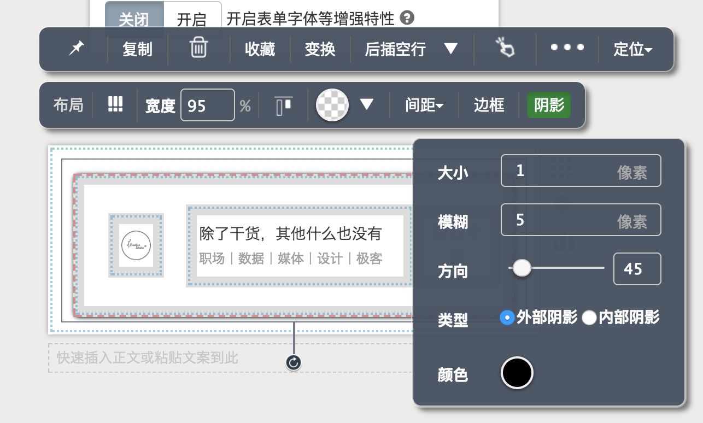703x423 pixels.
Task: Open the 定位 dropdown menu
Action: click(632, 49)
